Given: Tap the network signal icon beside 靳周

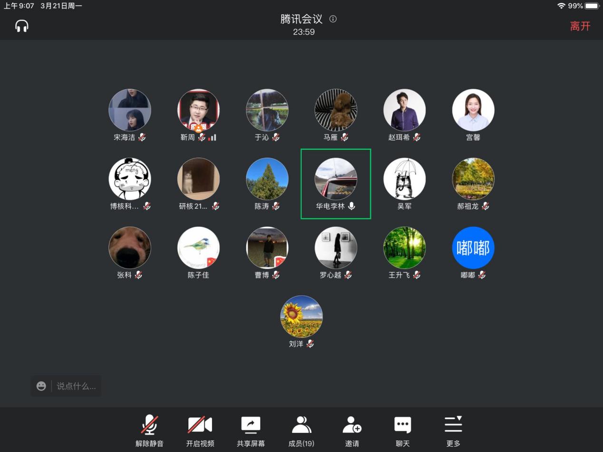Looking at the screenshot, I should (x=212, y=138).
